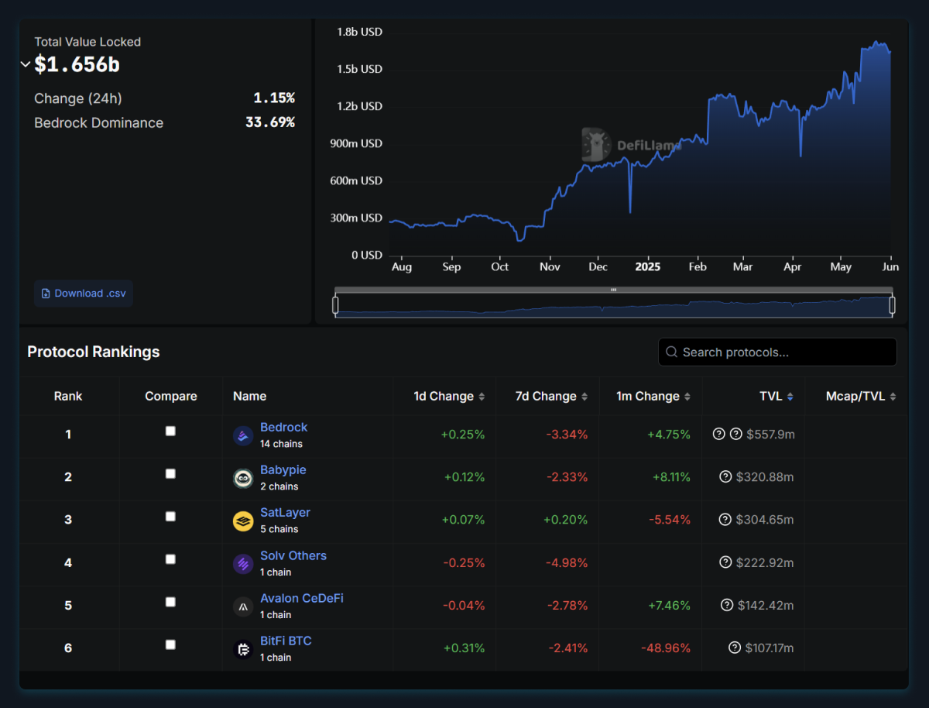Sort by the 1m Change header

click(x=647, y=397)
